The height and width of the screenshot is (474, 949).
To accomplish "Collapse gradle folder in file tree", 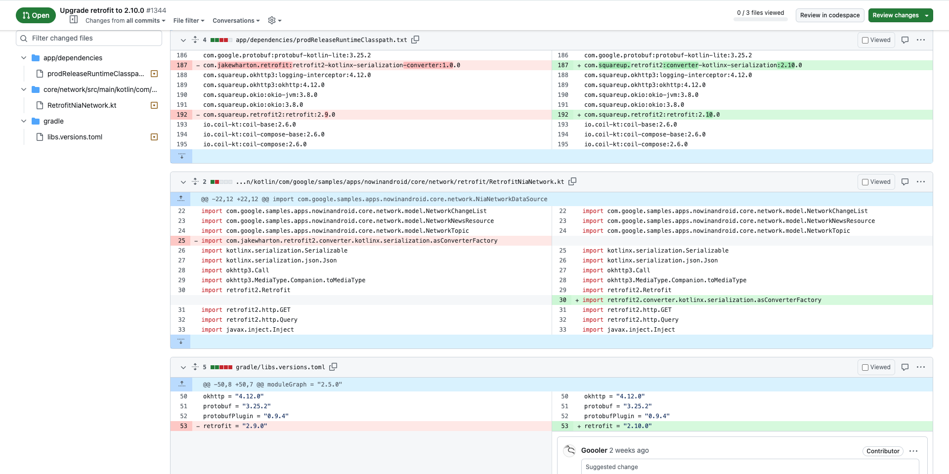I will pos(24,121).
